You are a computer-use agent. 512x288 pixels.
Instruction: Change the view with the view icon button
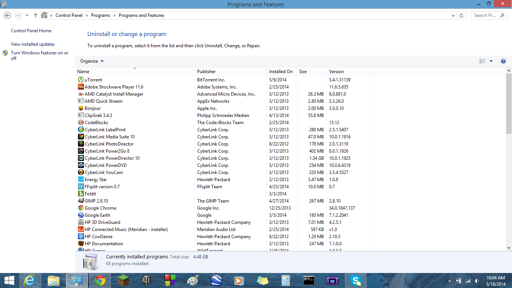coord(482,61)
